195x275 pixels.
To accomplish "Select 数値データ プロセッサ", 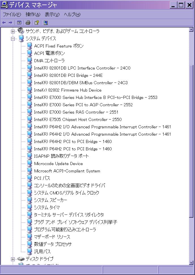I will tap(53, 244).
